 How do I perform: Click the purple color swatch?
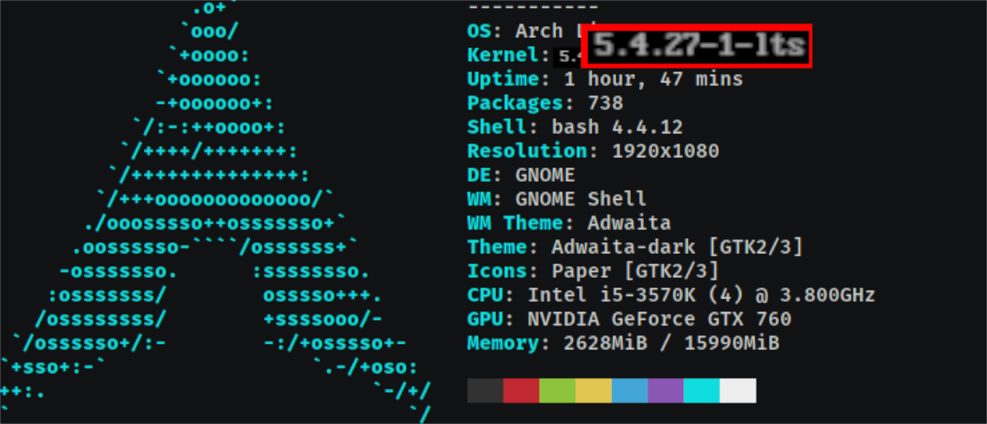pyautogui.click(x=666, y=390)
